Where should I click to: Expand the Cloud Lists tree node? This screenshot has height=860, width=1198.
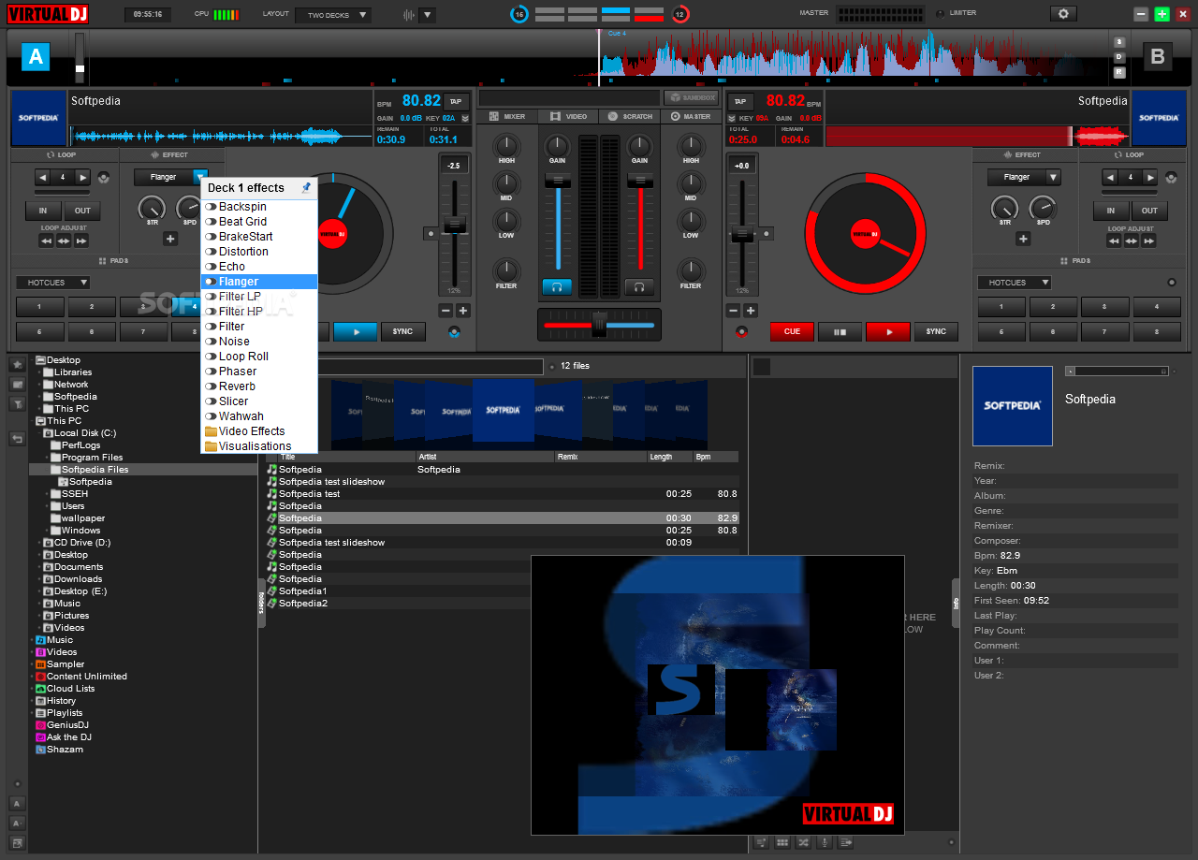[32, 689]
